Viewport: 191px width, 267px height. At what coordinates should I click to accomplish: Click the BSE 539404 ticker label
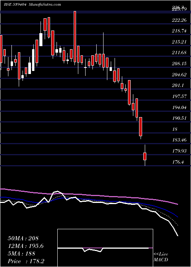15,5
